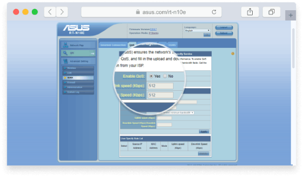303x177 pixels.
Task: Reload the page with the refresh icon
Action: coord(214,12)
